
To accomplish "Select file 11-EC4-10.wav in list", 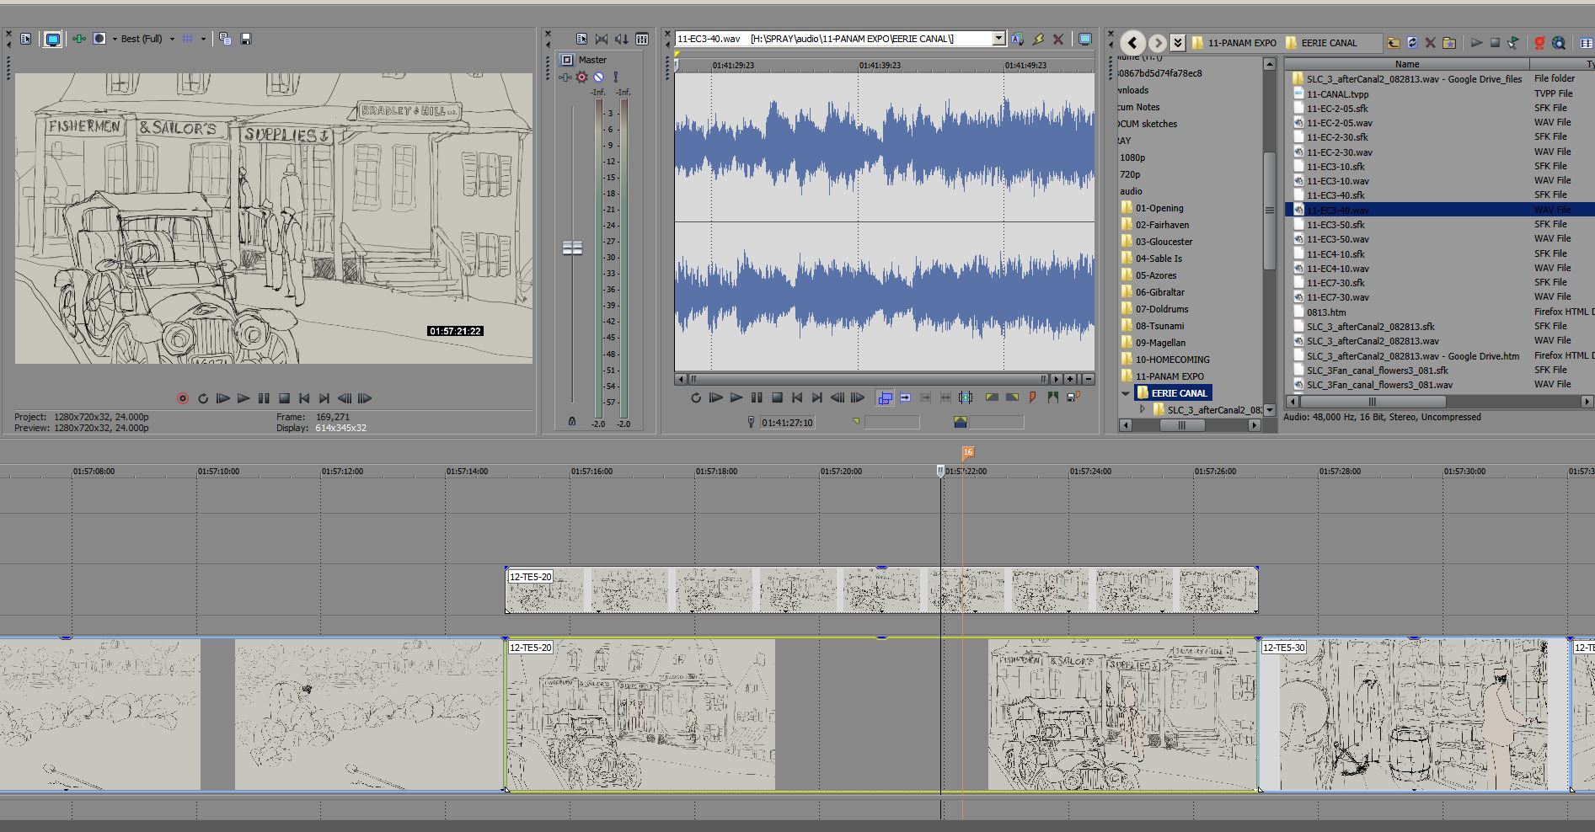I will pos(1338,269).
